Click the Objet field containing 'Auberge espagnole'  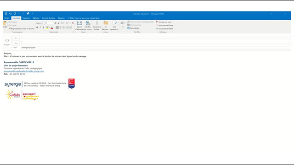point(156,48)
